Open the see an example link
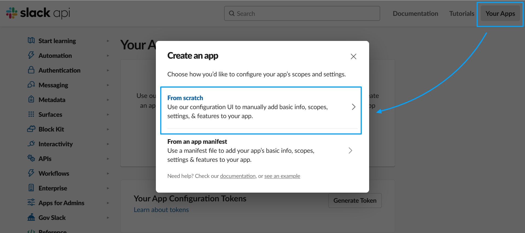The image size is (525, 233). pos(282,176)
